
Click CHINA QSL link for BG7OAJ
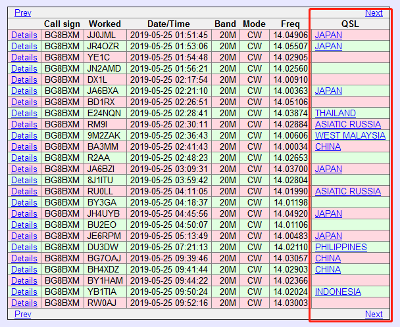[x=328, y=259]
